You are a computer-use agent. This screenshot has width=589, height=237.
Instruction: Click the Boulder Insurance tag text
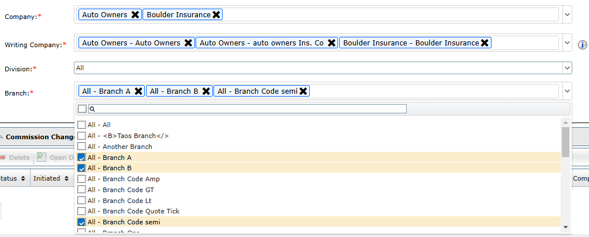[179, 14]
